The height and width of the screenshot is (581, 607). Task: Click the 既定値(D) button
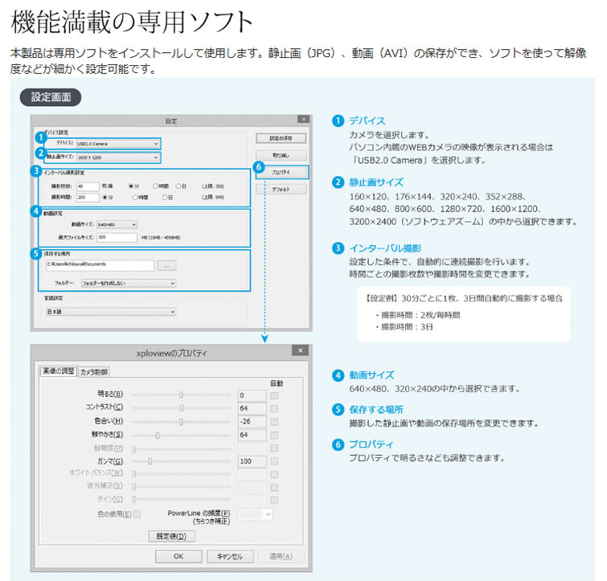[x=171, y=536]
